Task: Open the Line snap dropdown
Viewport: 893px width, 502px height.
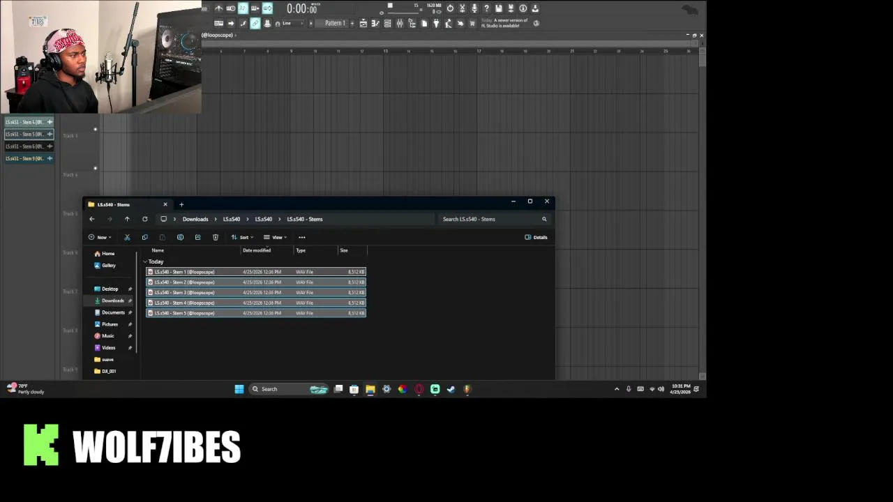Action: tap(293, 23)
